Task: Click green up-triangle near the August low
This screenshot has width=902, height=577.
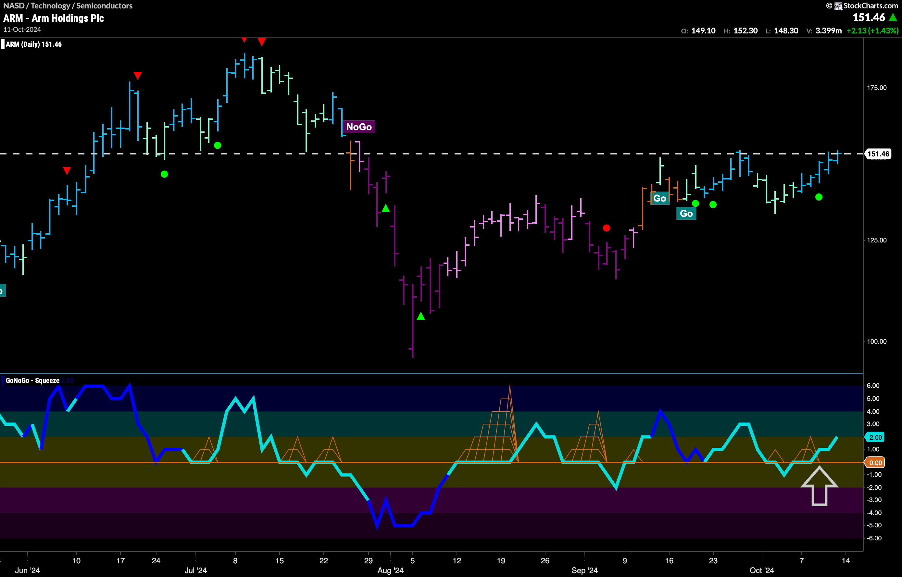Action: click(420, 316)
